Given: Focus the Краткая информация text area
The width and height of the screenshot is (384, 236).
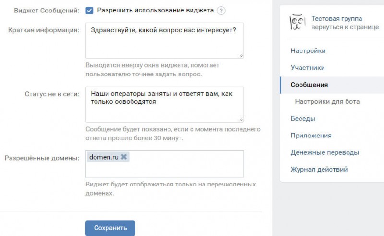Looking at the screenshot, I should pos(165,40).
